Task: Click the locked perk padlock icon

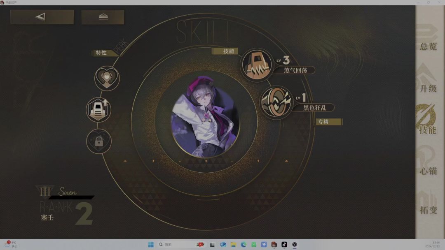Action: pyautogui.click(x=98, y=141)
